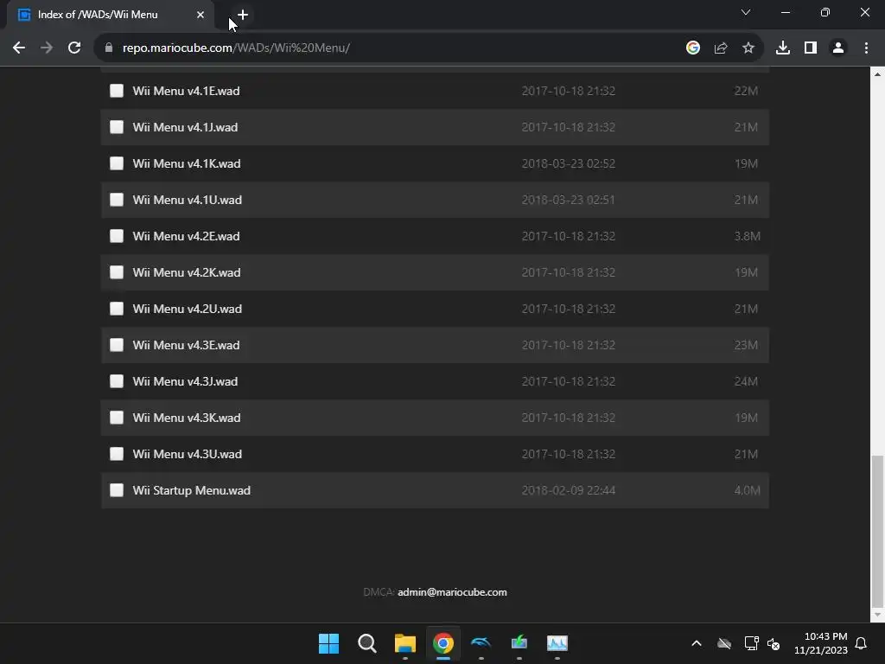Open the Google icon in address bar
The height and width of the screenshot is (664, 885).
coord(693,48)
